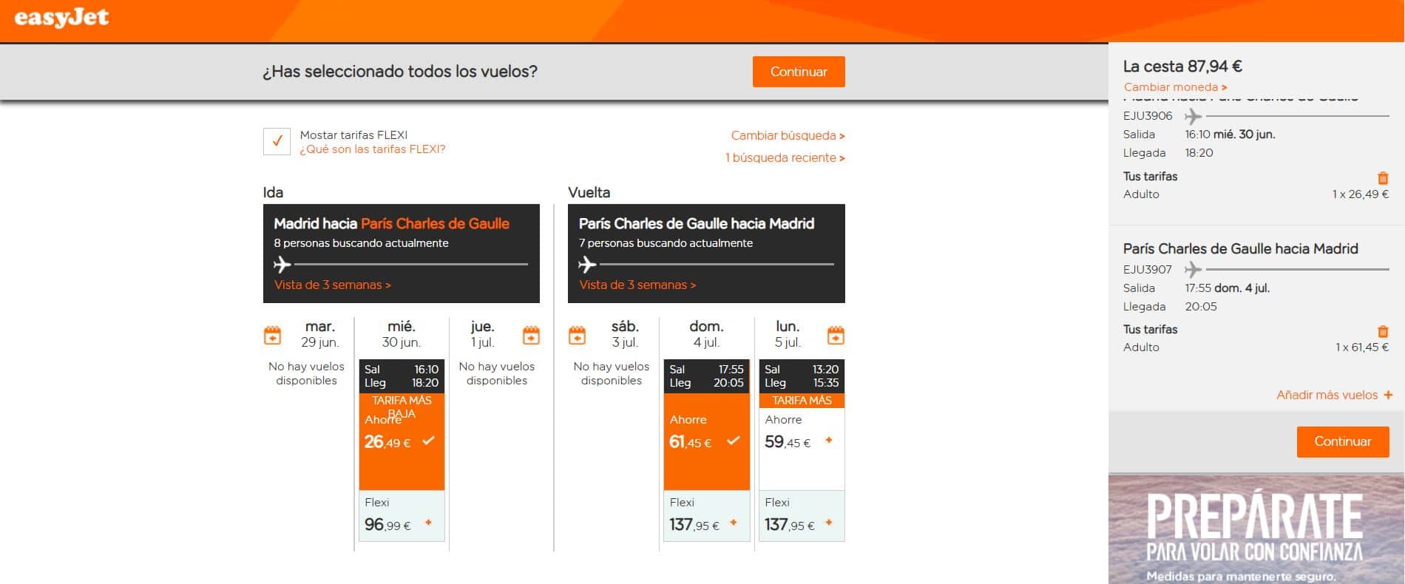The height and width of the screenshot is (584, 1405).
Task: Open previous-dates calendar icon beside mar. 29 jun.
Action: [x=273, y=335]
